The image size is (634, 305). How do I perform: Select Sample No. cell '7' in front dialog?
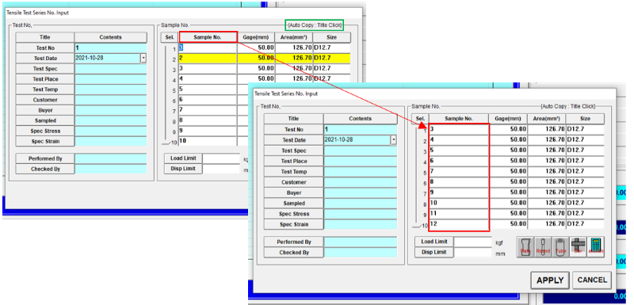459,171
